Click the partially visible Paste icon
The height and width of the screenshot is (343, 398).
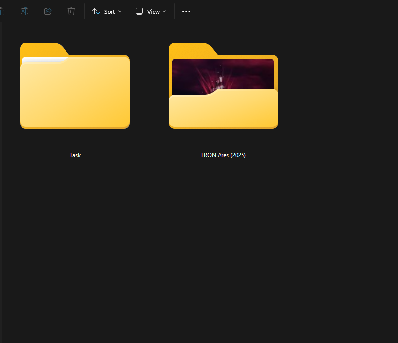[2, 11]
